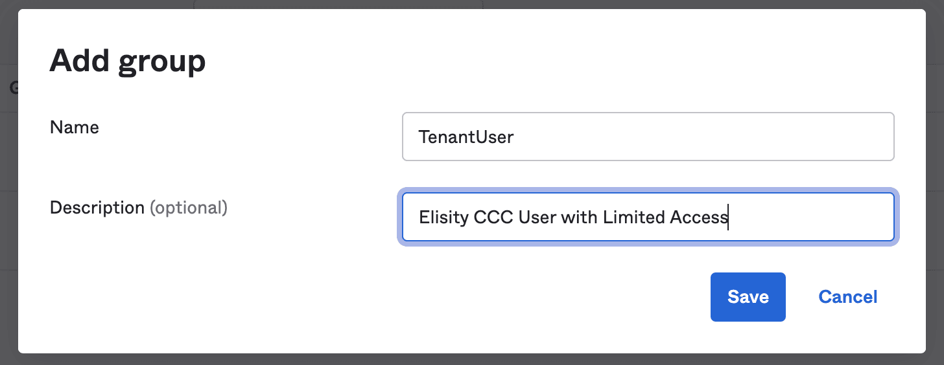The height and width of the screenshot is (365, 944).
Task: Click the word "Add" in the dialog title
Action: pyautogui.click(x=78, y=61)
